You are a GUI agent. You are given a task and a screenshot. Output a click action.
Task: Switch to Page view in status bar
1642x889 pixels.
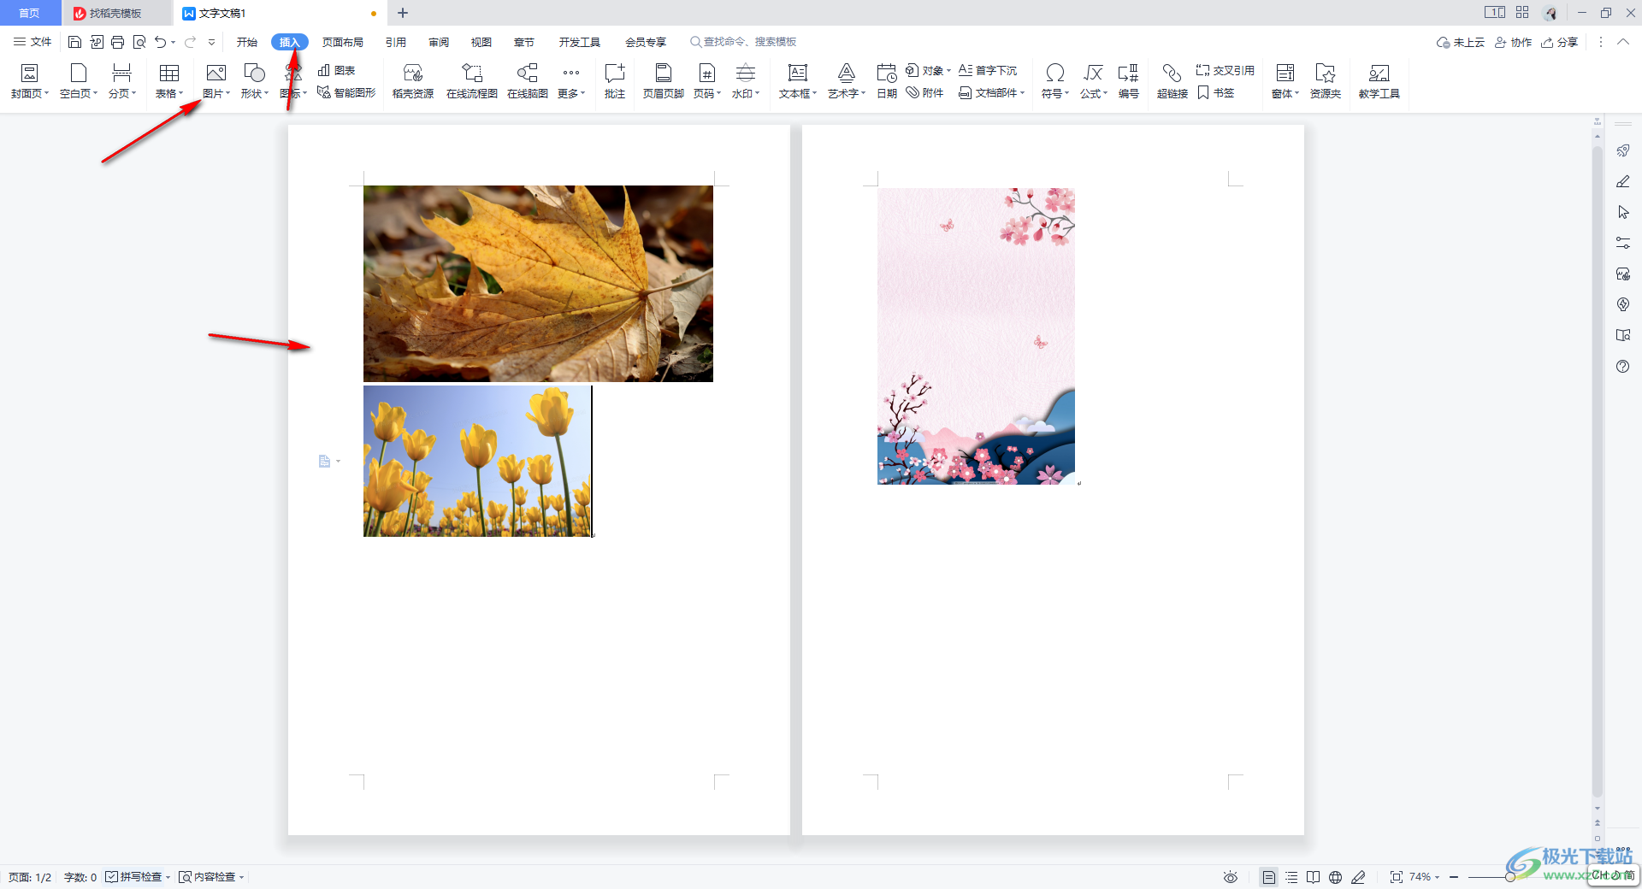[1269, 877]
